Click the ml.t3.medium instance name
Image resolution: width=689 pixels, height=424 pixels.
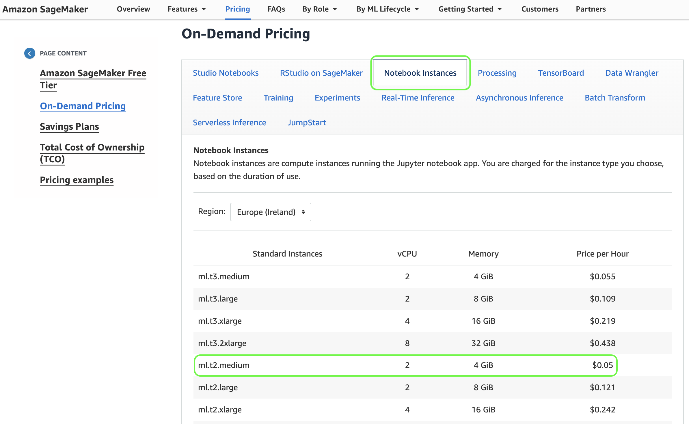[224, 276]
